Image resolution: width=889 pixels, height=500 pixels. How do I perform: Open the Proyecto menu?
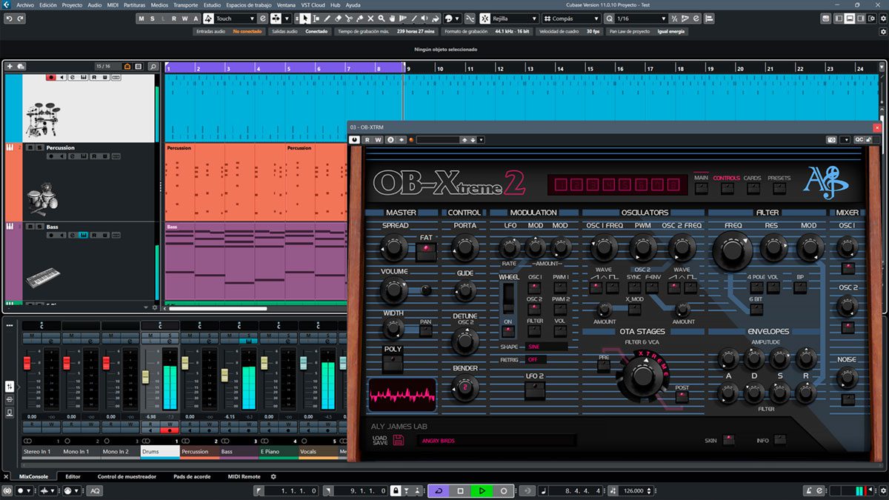coord(72,5)
